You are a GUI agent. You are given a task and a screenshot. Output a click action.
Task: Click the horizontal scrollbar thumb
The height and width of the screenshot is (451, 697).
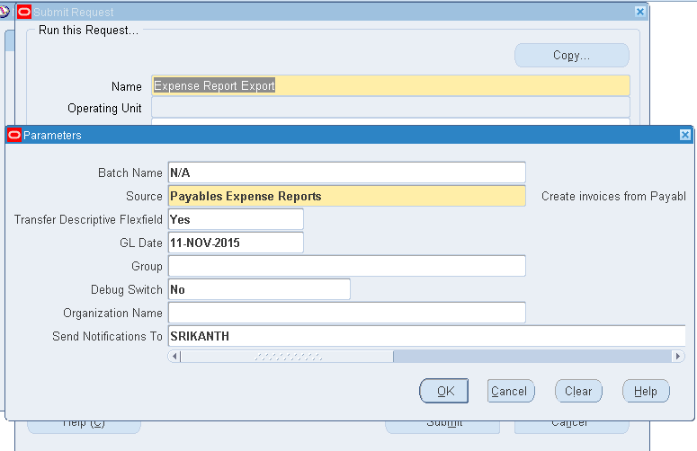[287, 357]
